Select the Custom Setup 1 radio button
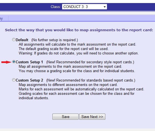The image size is (155, 131). click(x=14, y=62)
